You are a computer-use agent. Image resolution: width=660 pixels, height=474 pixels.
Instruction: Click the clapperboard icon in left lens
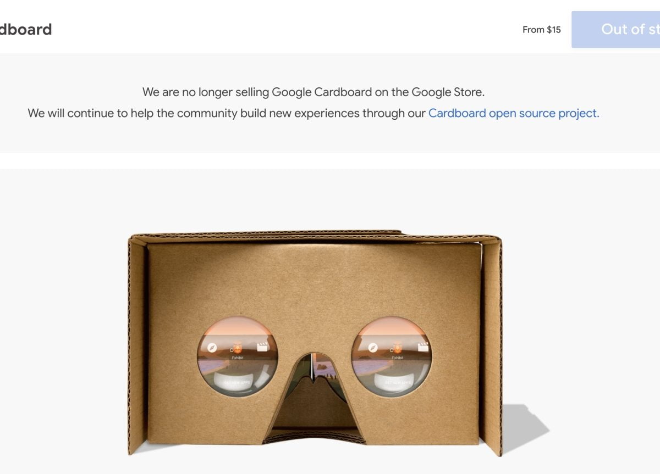pyautogui.click(x=263, y=347)
